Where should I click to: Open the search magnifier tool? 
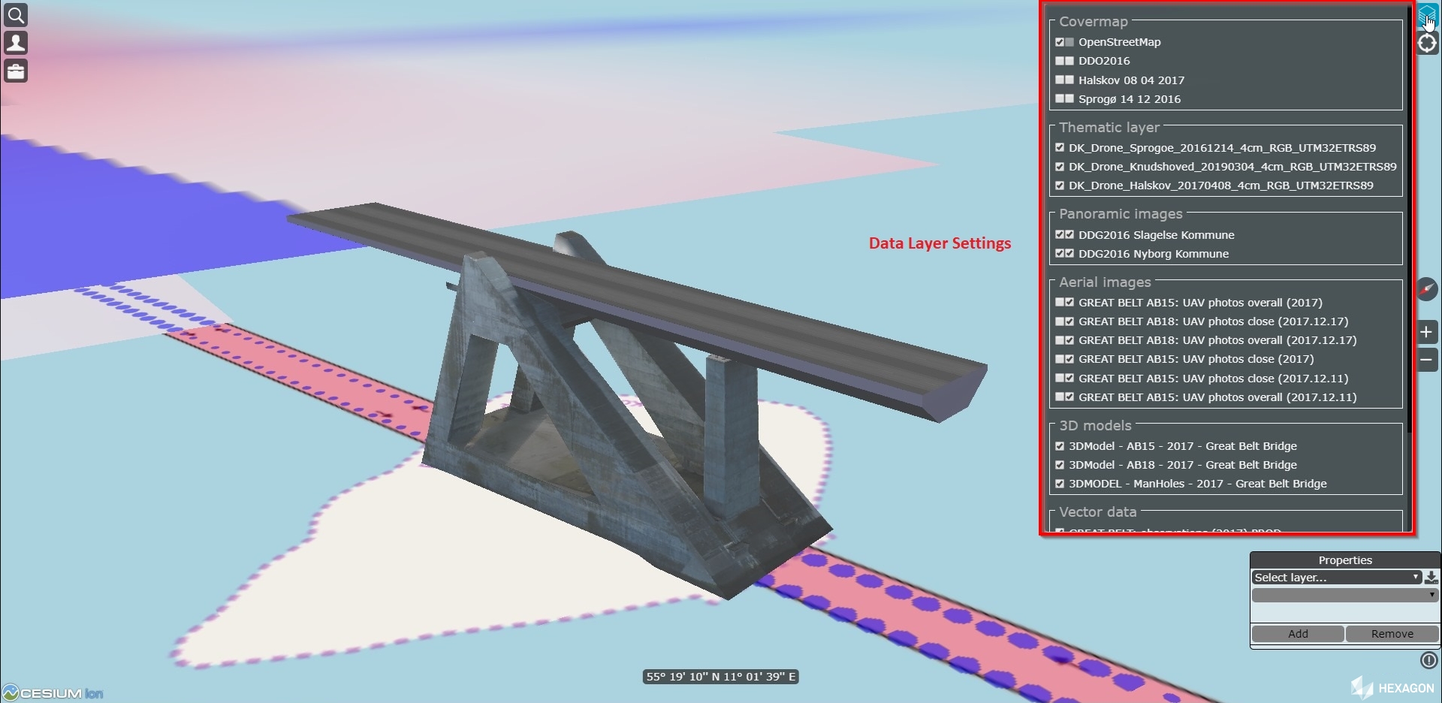tap(16, 15)
